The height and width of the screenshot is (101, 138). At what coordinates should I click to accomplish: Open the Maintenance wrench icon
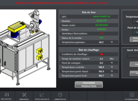[24, 95]
